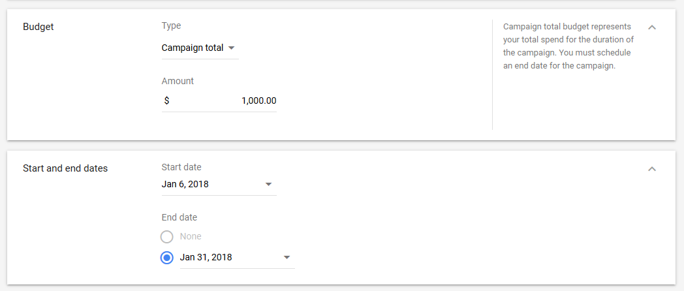Click the Start and end dates heading
Image resolution: width=684 pixels, height=291 pixels.
(65, 168)
